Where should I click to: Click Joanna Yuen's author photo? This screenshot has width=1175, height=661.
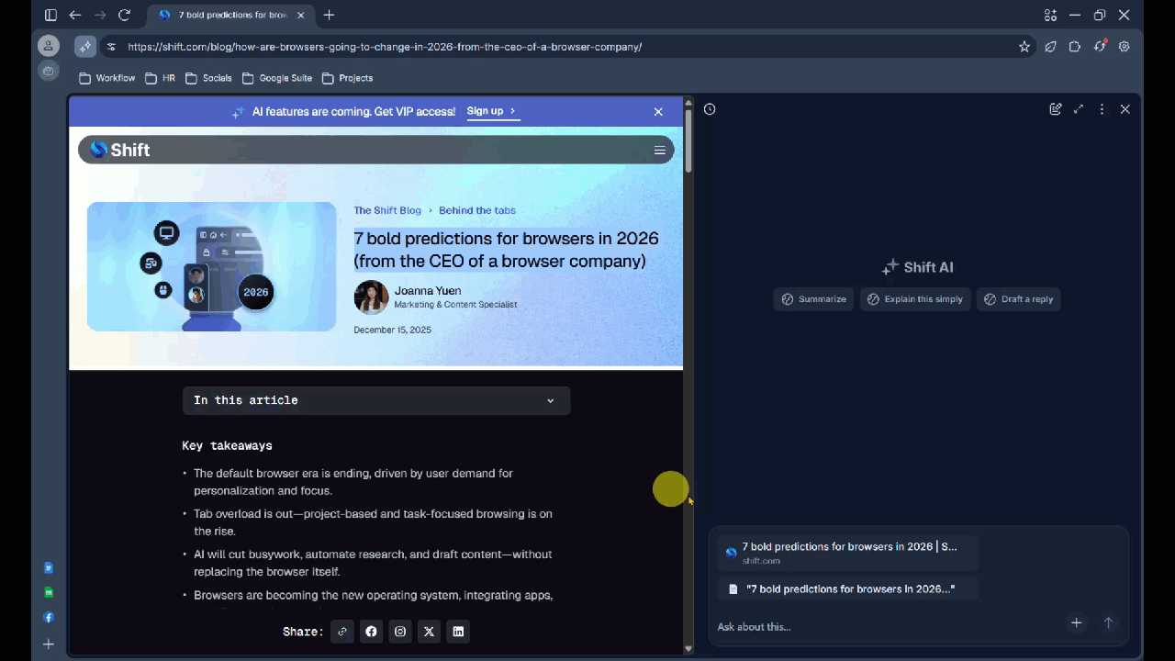pos(371,297)
